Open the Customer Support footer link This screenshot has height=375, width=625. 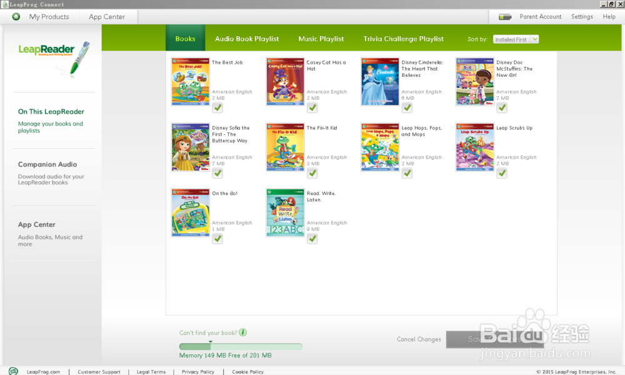99,371
